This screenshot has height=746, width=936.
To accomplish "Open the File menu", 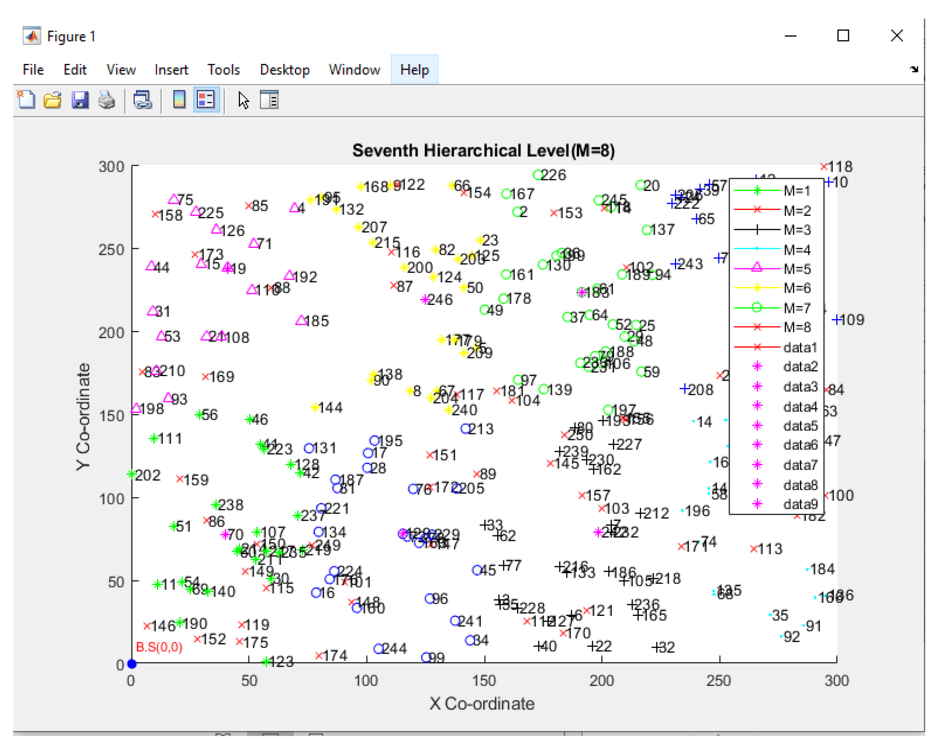I will (x=33, y=70).
